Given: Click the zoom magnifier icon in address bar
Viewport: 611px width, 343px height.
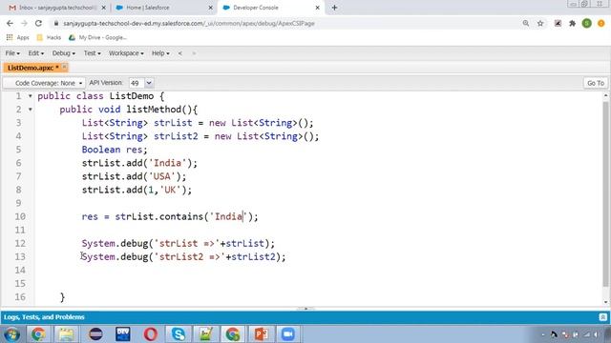Looking at the screenshot, I should coord(526,23).
